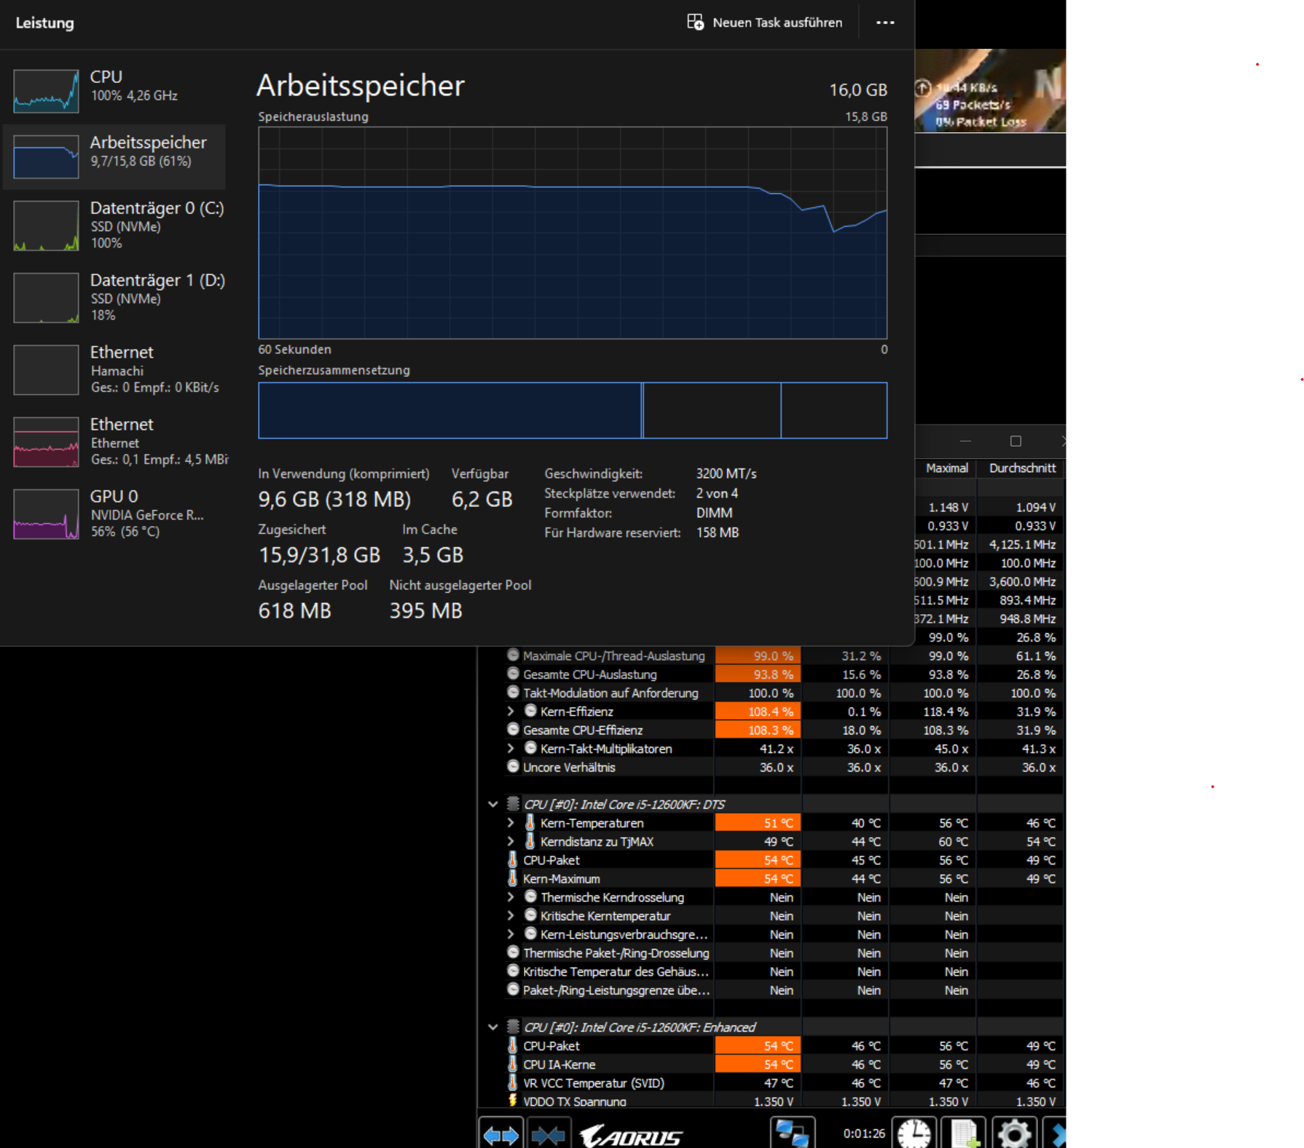Click the Kern-Effizienz 108.4 % value
The image size is (1304, 1148).
(770, 712)
